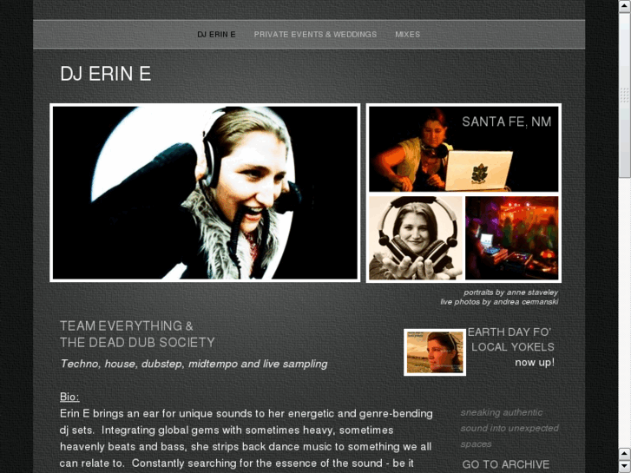Click the Earth Day Fo' Local Yokels heading
631x473 pixels.
click(511, 339)
